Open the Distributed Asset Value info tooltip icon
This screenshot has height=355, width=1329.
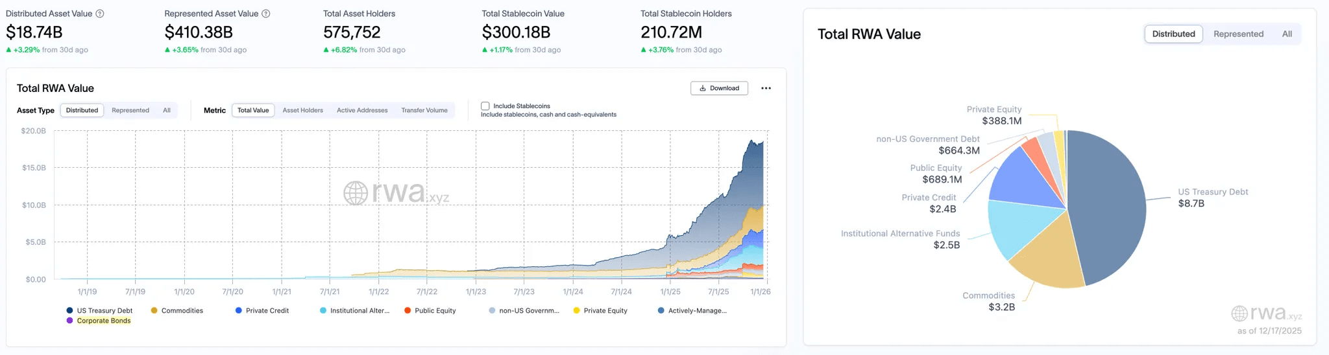tap(100, 14)
